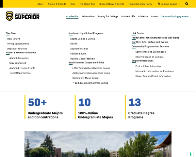
Task: Select the GEARS link
Action: pyautogui.click(x=74, y=44)
